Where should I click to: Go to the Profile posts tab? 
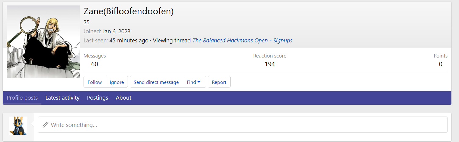point(22,98)
